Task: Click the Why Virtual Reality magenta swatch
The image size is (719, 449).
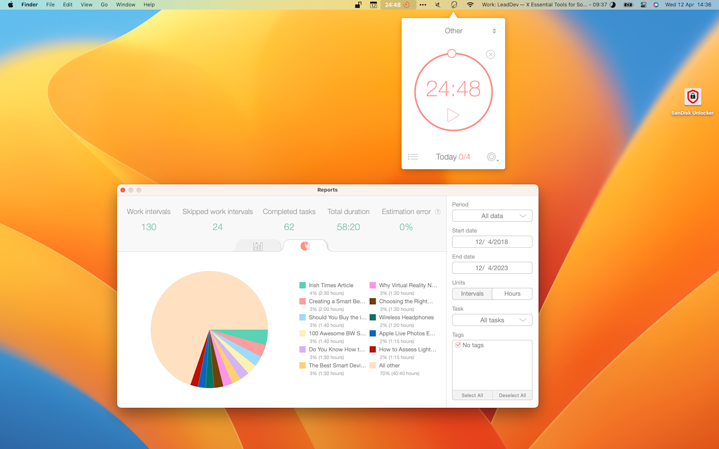Action: pyautogui.click(x=373, y=285)
